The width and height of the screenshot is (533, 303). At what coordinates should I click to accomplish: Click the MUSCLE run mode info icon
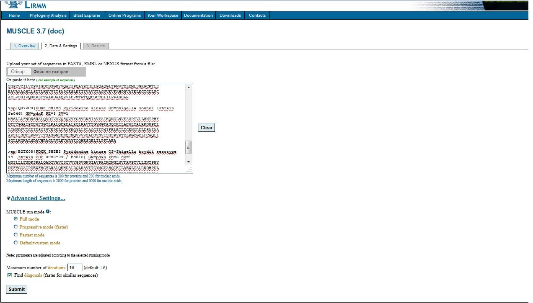[48, 211]
